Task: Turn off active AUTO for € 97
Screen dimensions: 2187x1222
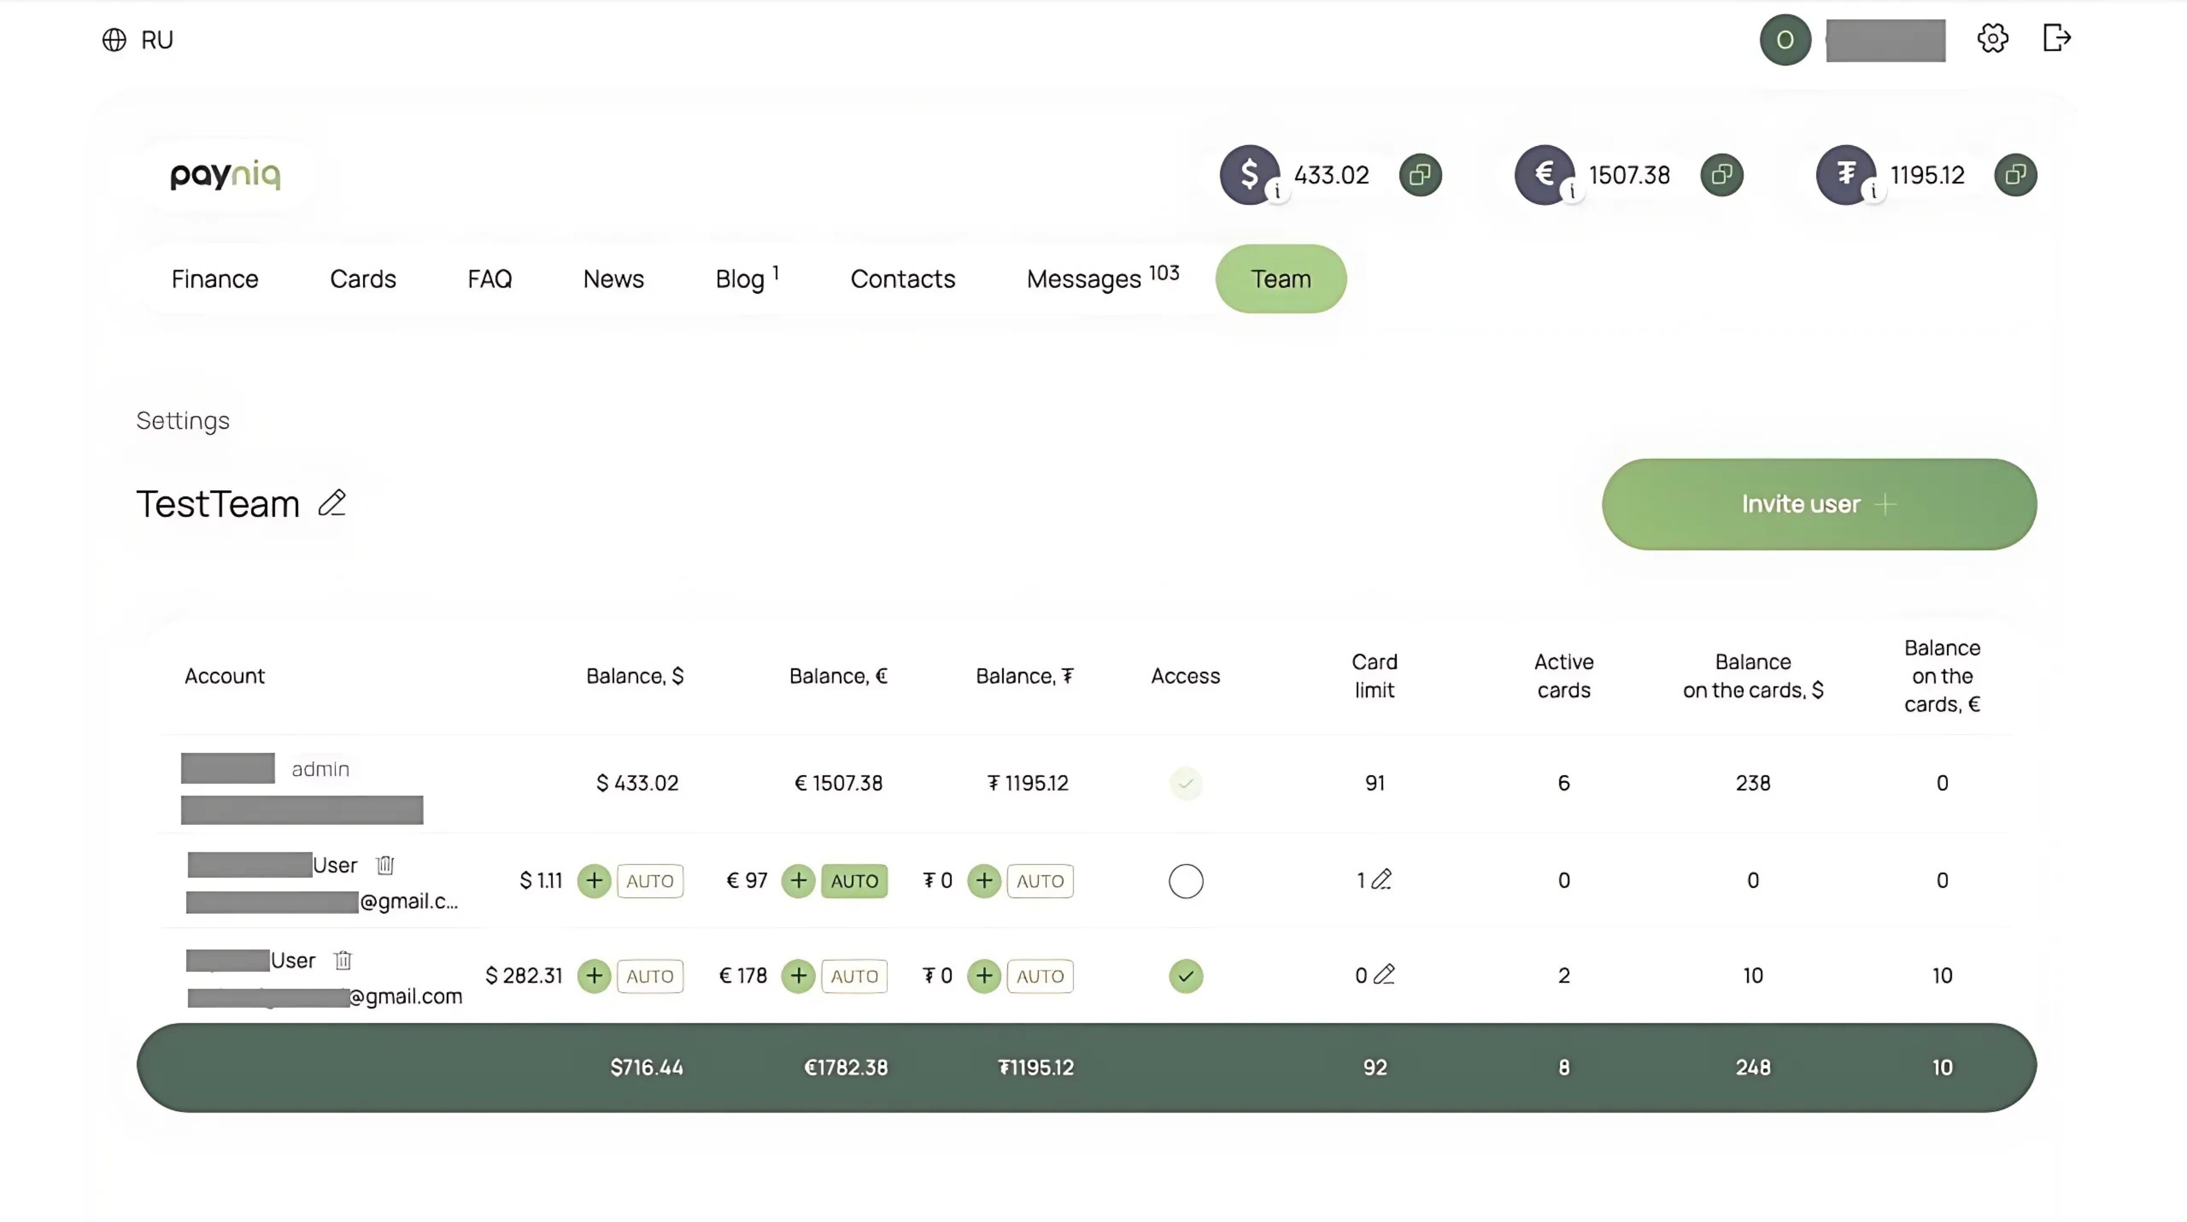Action: pos(854,881)
